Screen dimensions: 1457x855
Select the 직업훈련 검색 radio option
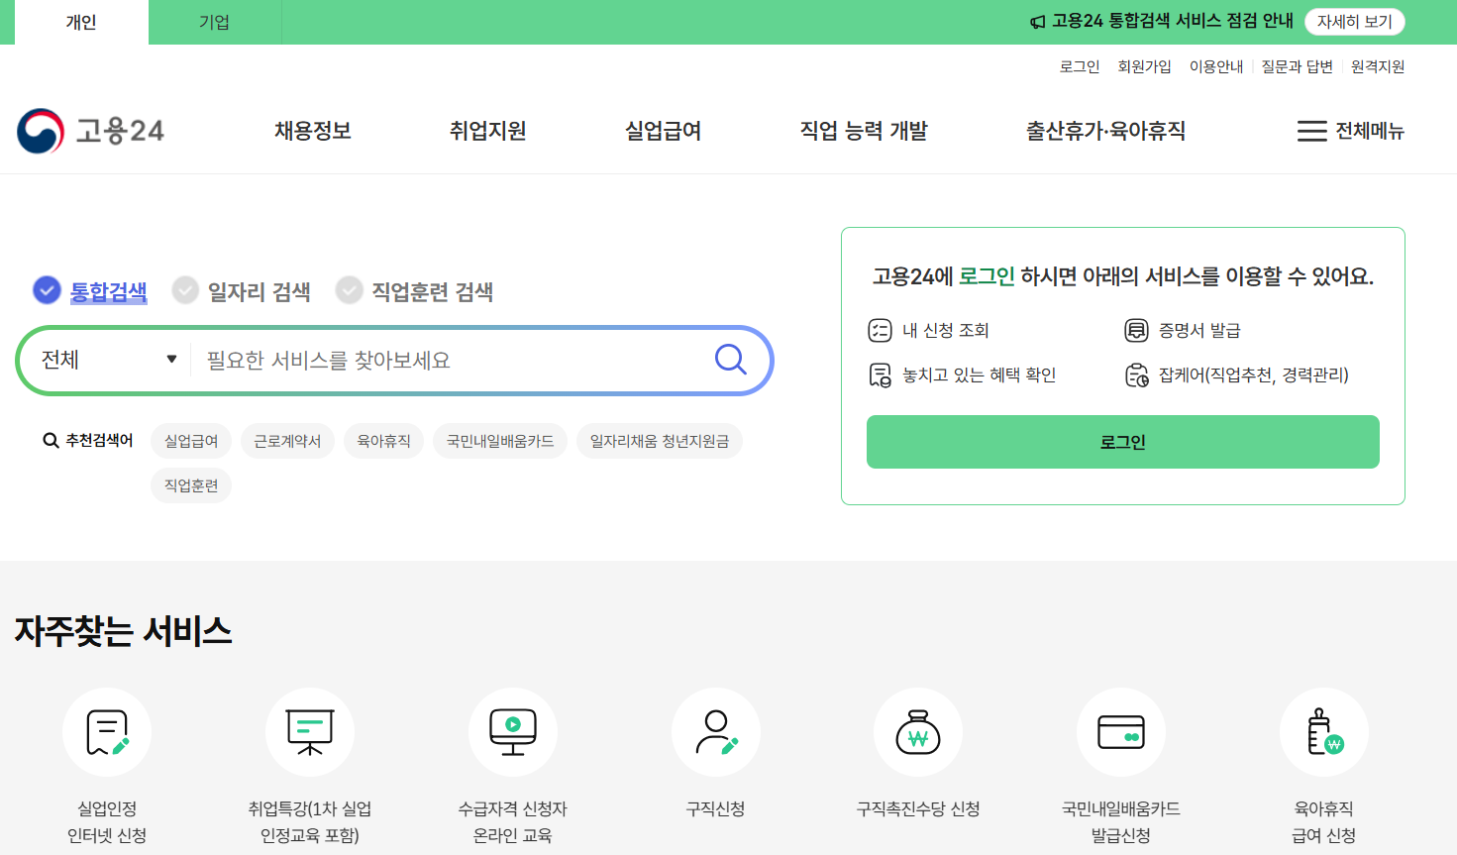point(349,289)
